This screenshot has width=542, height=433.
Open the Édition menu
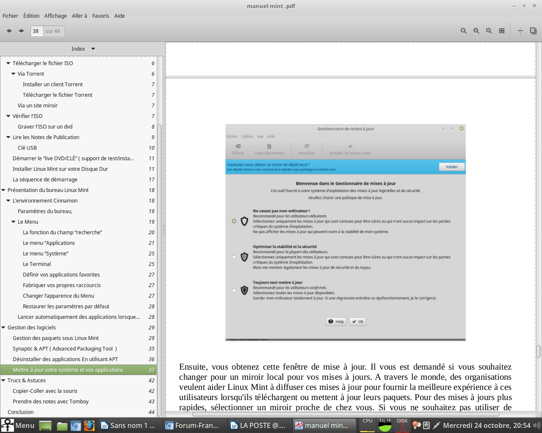click(31, 16)
